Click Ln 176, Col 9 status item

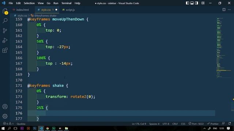tap(139, 124)
